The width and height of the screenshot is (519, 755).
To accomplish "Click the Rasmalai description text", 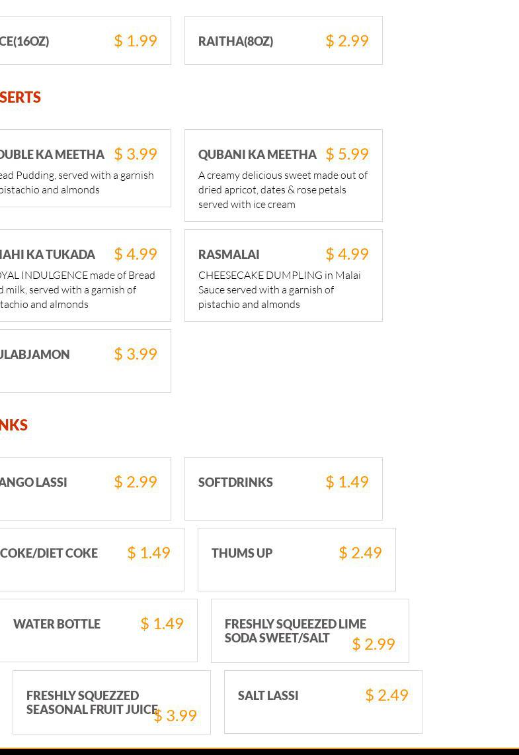I will 279,290.
